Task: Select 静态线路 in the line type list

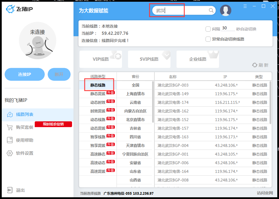Action: [97, 85]
